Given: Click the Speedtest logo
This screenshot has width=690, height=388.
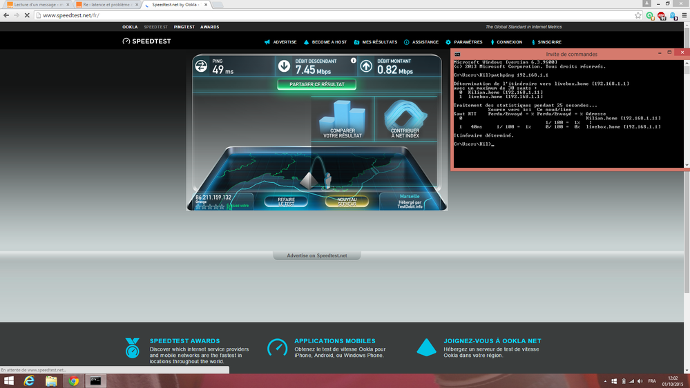Looking at the screenshot, I should tap(146, 41).
